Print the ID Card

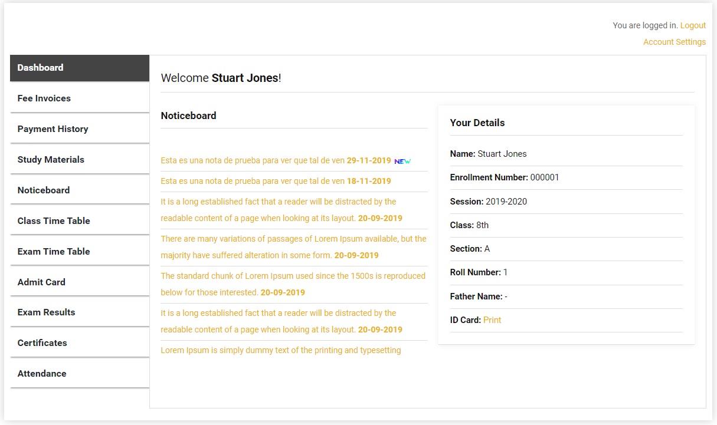492,320
